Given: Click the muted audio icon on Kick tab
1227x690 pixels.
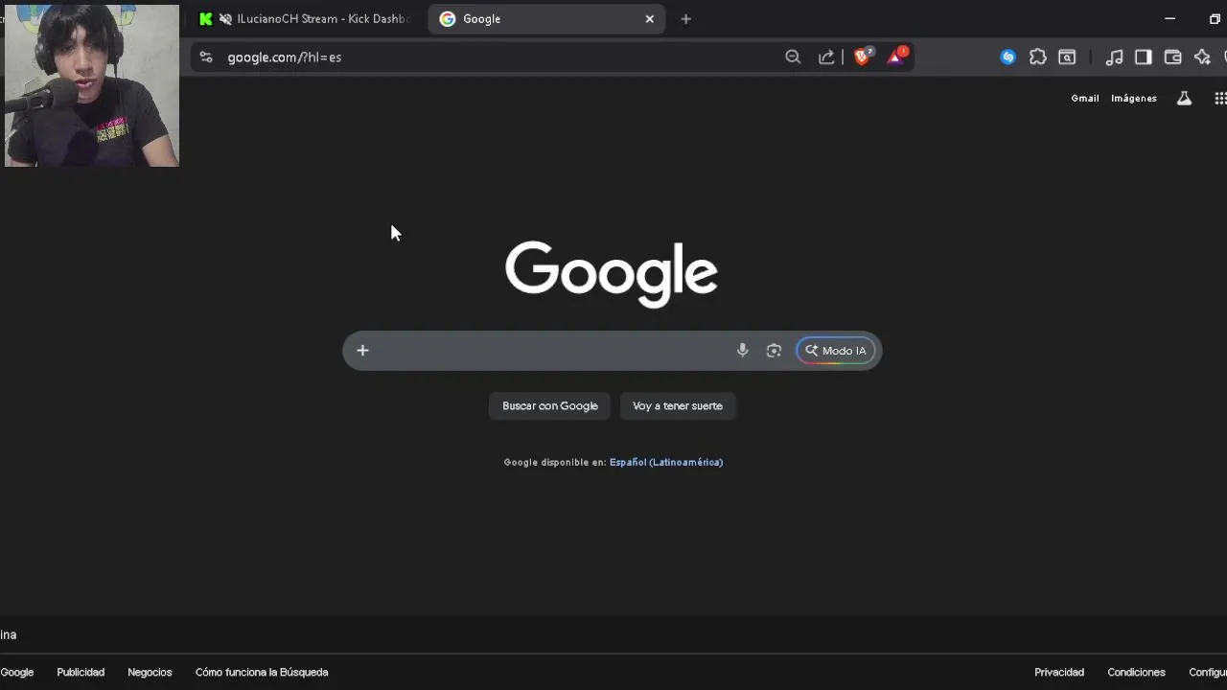Looking at the screenshot, I should (225, 19).
